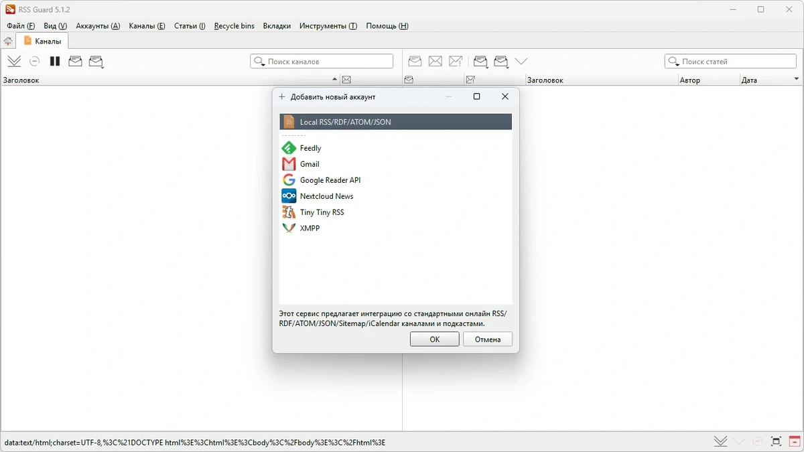
Task: Click last envelope icon in channels toolbar
Action: [x=96, y=61]
